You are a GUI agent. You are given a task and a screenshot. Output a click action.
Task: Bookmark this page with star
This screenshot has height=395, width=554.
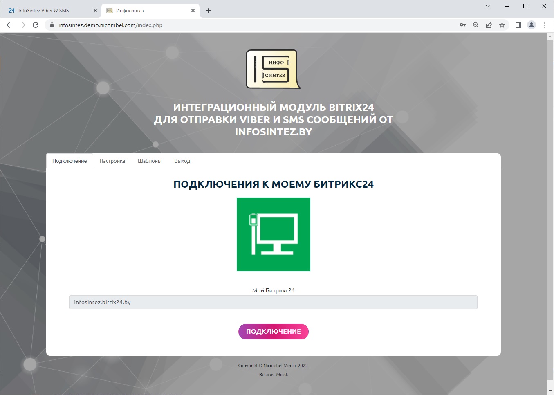pos(502,25)
